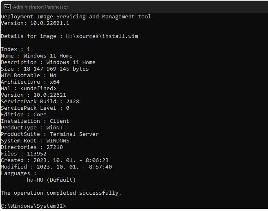Click the operation completed successfully message
The image size is (268, 211).
point(61,193)
